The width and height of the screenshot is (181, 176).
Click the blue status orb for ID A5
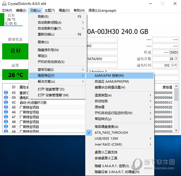coord(6,107)
